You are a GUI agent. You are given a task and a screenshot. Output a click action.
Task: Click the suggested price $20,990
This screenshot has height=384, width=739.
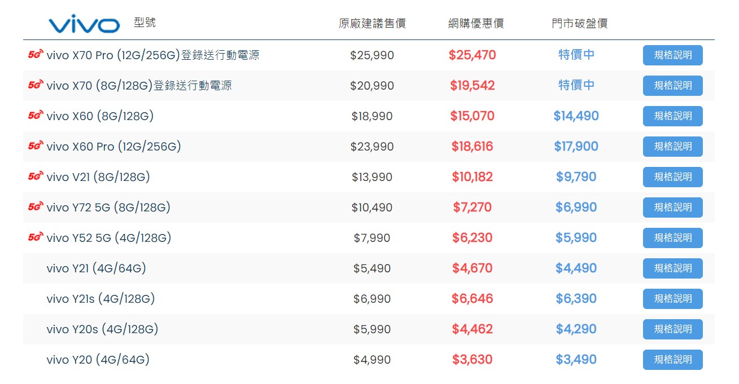tap(372, 86)
